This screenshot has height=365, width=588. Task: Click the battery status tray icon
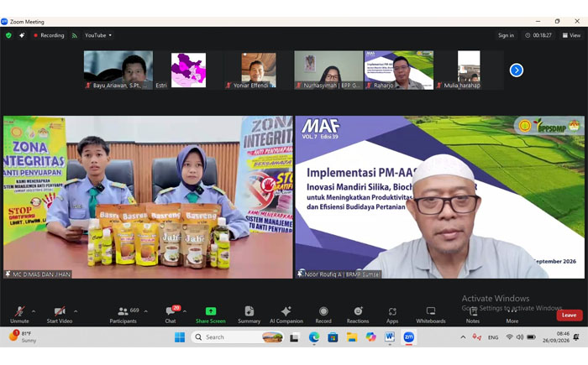(x=532, y=337)
